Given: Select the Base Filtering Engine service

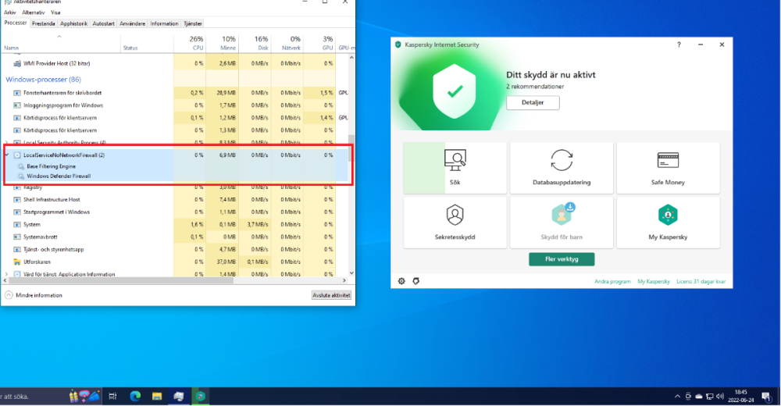Looking at the screenshot, I should click(52, 166).
